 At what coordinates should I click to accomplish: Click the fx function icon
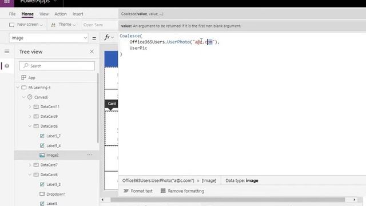click(107, 37)
